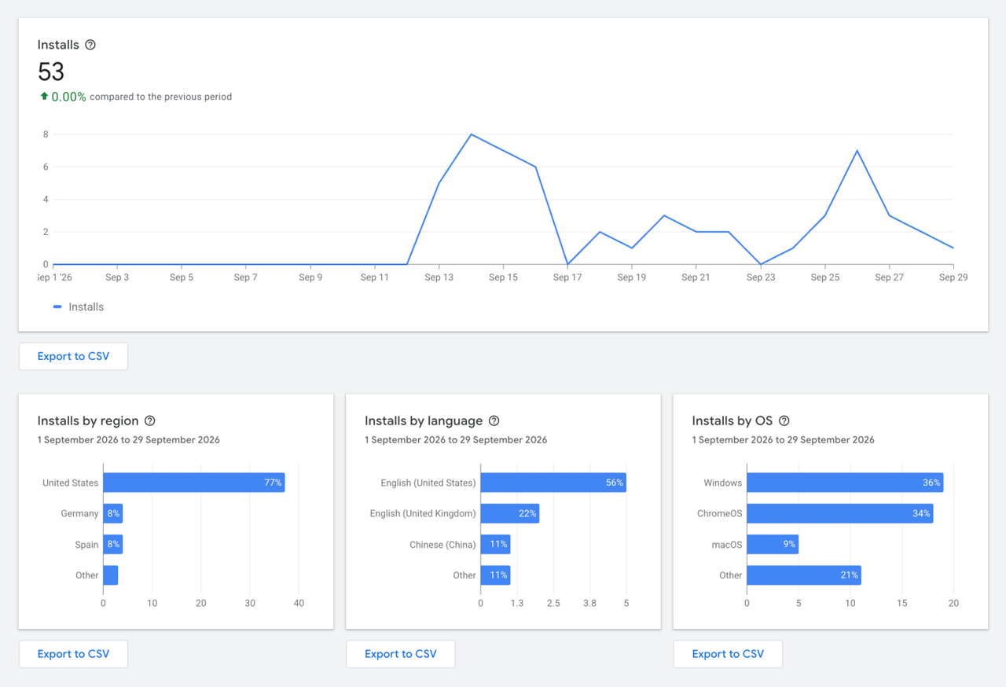Click Export to CSV under Installs by language
This screenshot has width=1006, height=687.
point(401,654)
